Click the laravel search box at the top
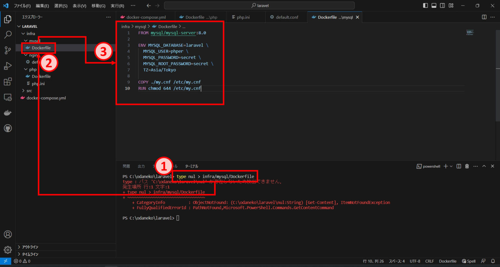This screenshot has height=267, width=500. click(x=259, y=5)
